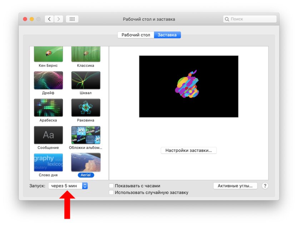Click the Раковина label
Image resolution: width=298 pixels, height=225 pixels.
86,120
